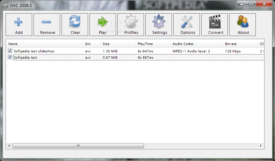Click the 128 Kbps bitrate cell

coord(233,51)
